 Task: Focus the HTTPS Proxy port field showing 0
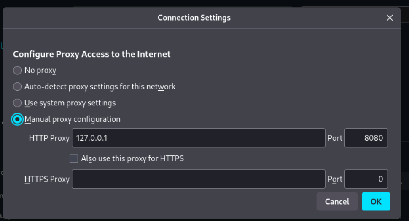[x=366, y=179]
